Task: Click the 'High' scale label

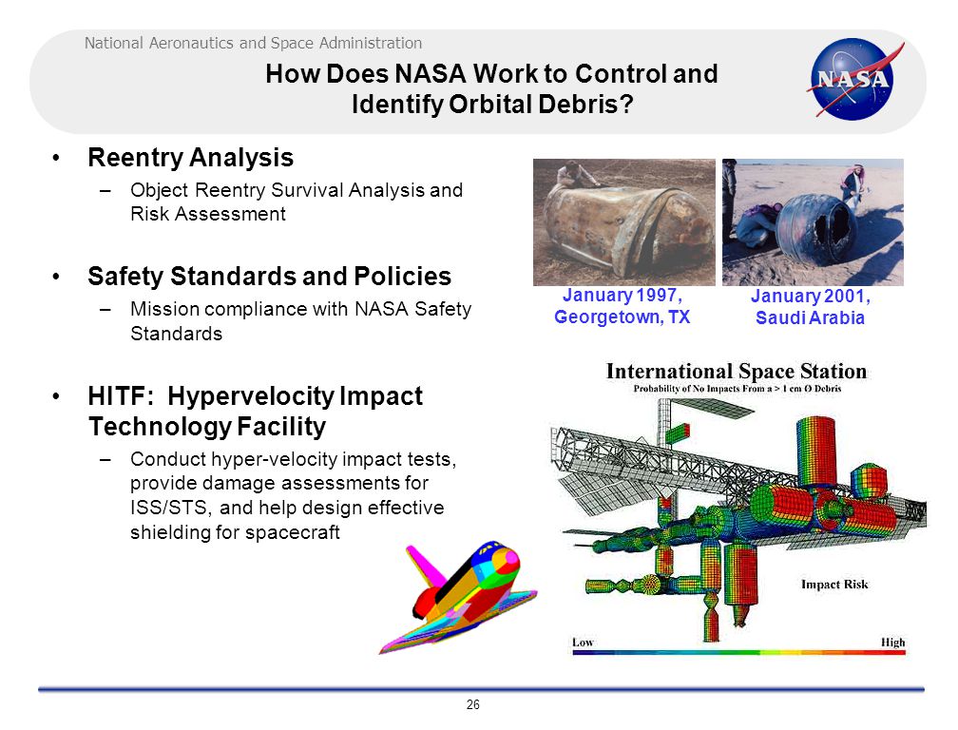Action: tap(892, 642)
